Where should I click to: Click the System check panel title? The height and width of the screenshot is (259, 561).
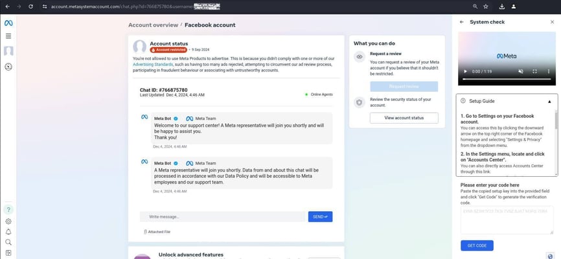tap(487, 22)
